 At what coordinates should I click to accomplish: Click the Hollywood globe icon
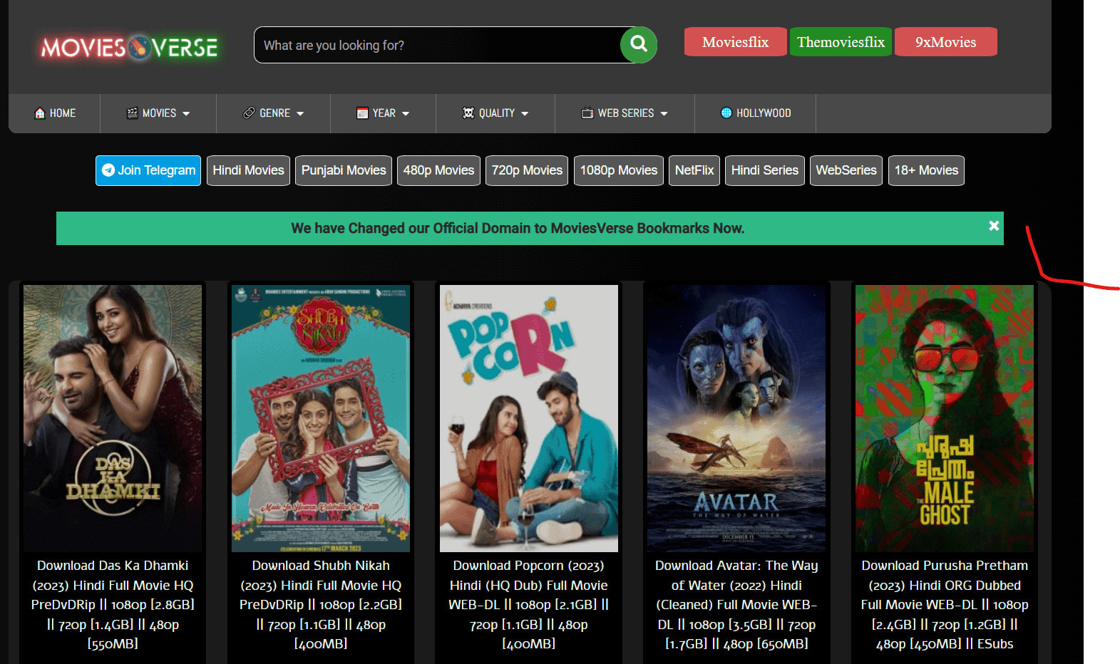click(726, 113)
